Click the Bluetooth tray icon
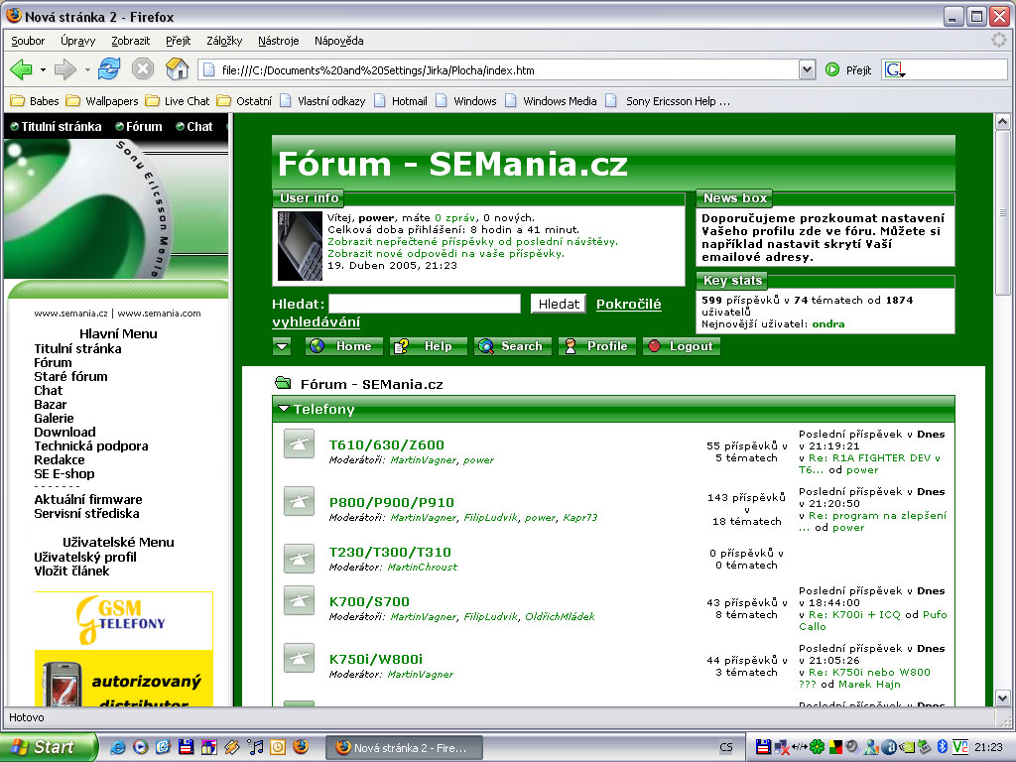Viewport: 1016px width, 762px height. (943, 747)
